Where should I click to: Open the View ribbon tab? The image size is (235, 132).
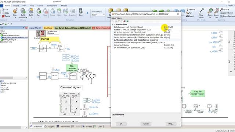(x=24, y=5)
